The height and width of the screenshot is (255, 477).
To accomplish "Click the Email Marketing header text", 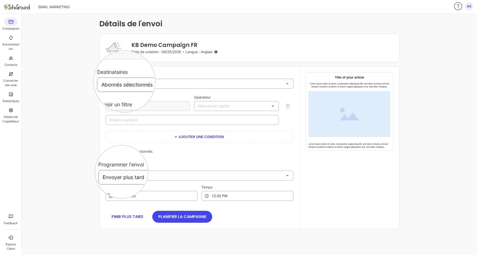I will 54,7.
